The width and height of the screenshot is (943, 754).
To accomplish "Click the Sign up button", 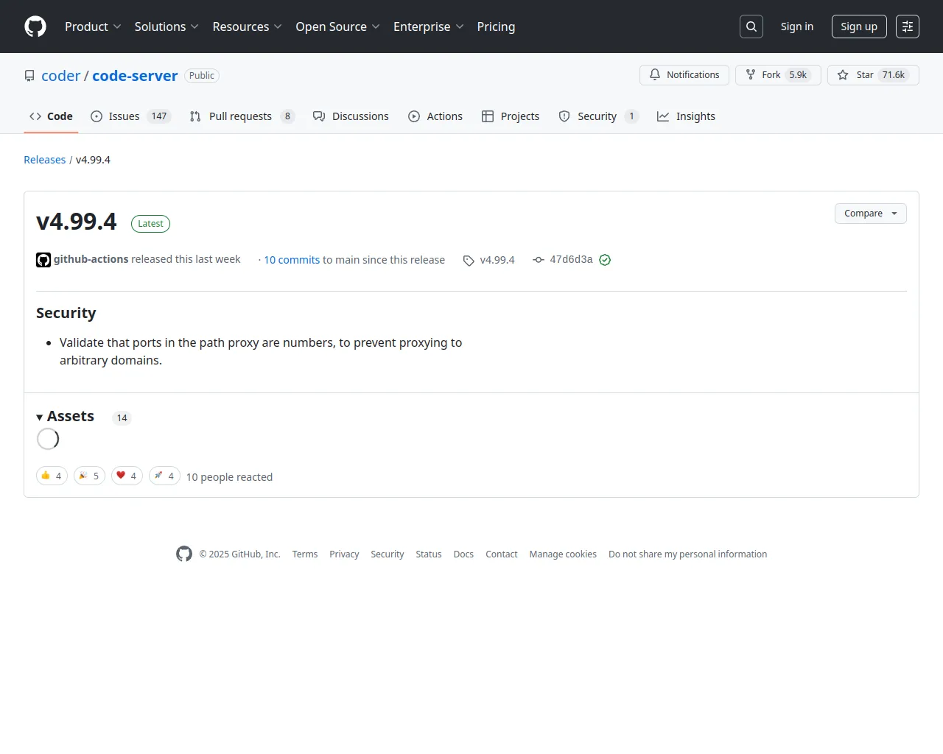I will pyautogui.click(x=859, y=27).
